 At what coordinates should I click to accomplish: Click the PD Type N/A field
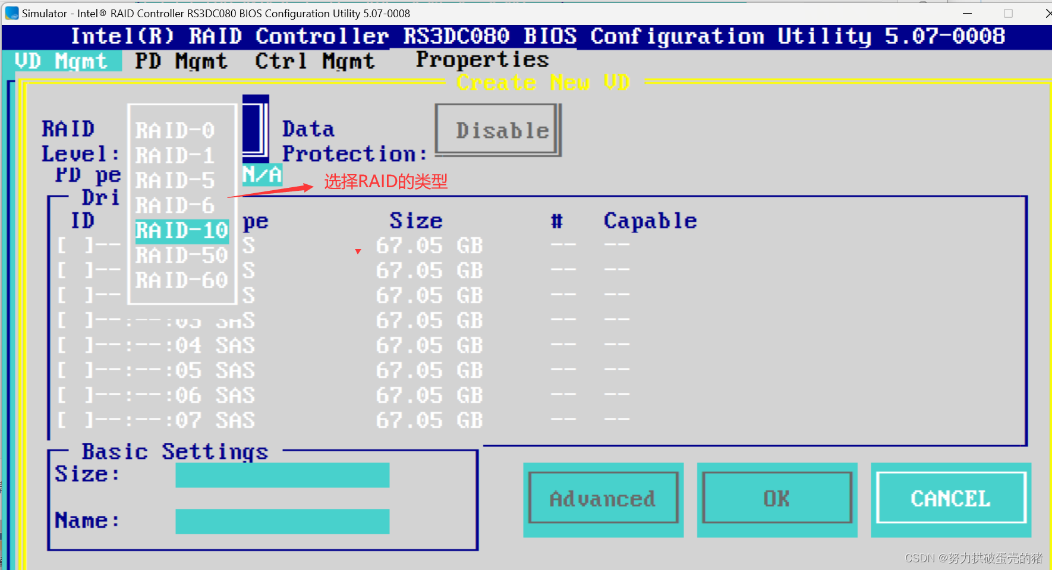tap(262, 174)
